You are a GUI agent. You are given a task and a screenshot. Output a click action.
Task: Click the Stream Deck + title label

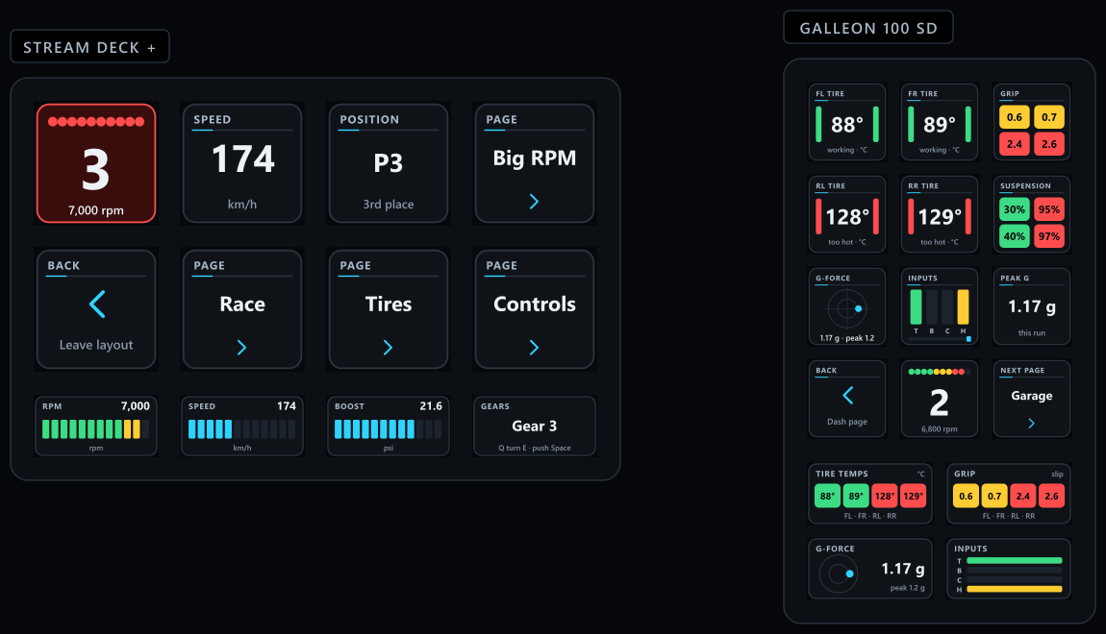click(89, 46)
